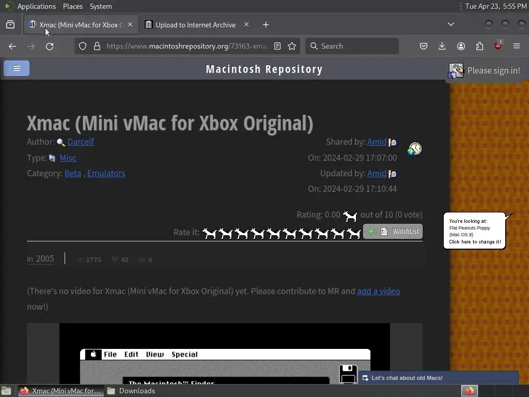The width and height of the screenshot is (529, 397).
Task: Open tracking protection shield icon
Action: (x=83, y=46)
